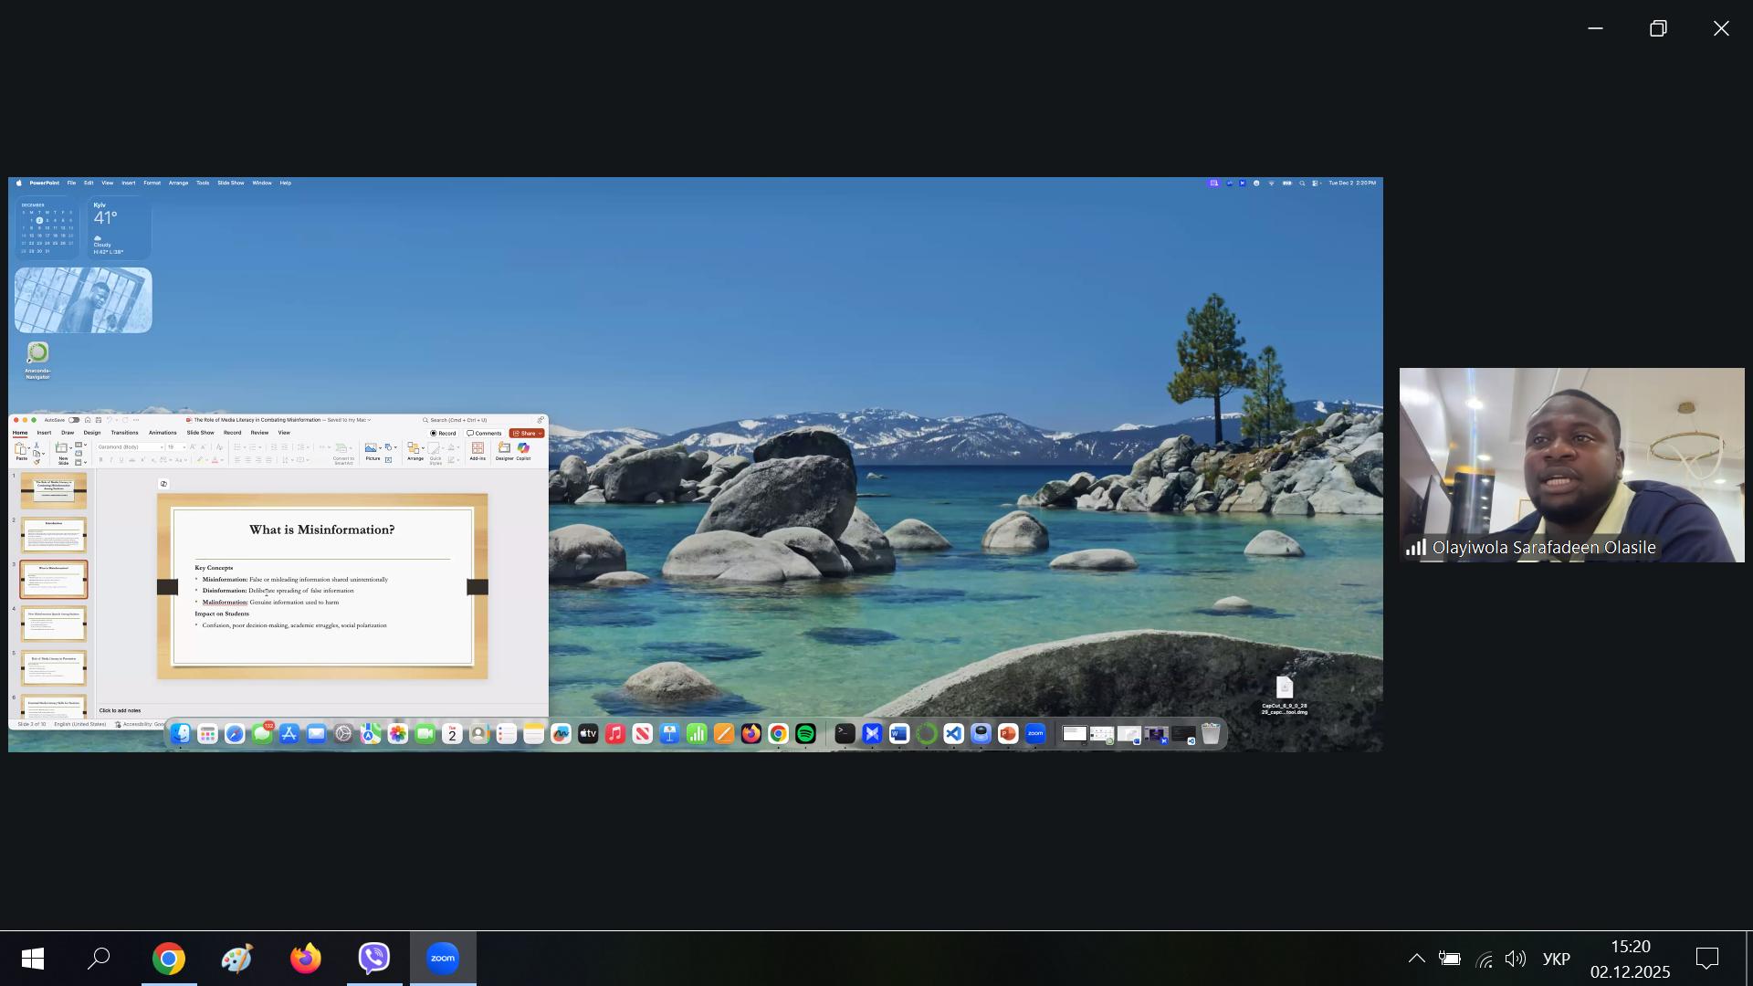Viewport: 1753px width, 986px height.
Task: Open Spotify from the Mac dock
Action: 805,734
